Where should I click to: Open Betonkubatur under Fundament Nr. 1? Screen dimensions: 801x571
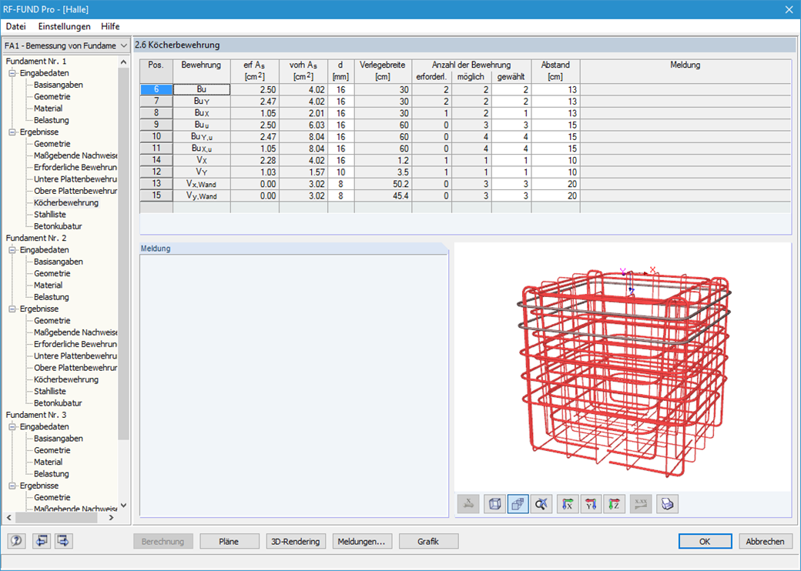tap(58, 226)
